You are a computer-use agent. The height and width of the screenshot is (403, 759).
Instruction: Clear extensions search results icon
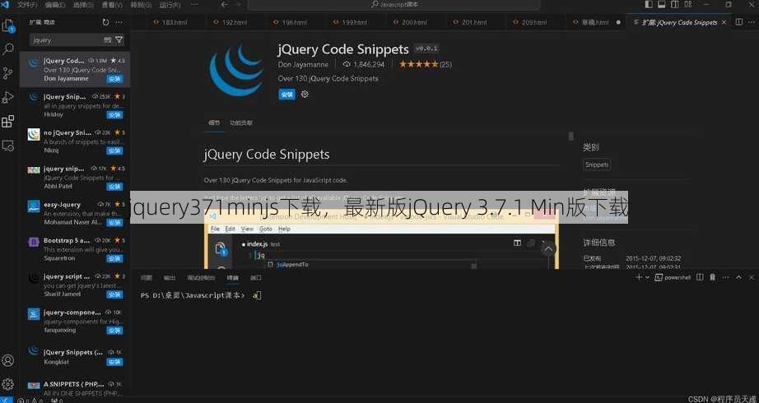pyautogui.click(x=108, y=40)
